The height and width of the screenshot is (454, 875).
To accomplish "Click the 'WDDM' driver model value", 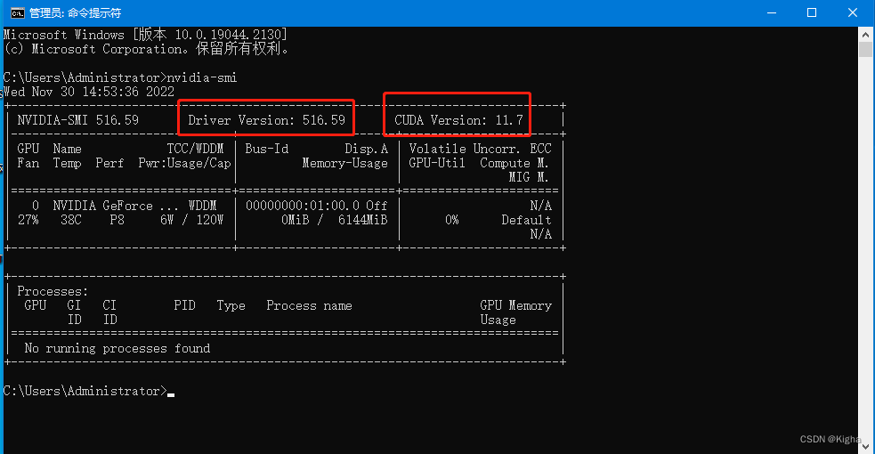I will point(203,206).
